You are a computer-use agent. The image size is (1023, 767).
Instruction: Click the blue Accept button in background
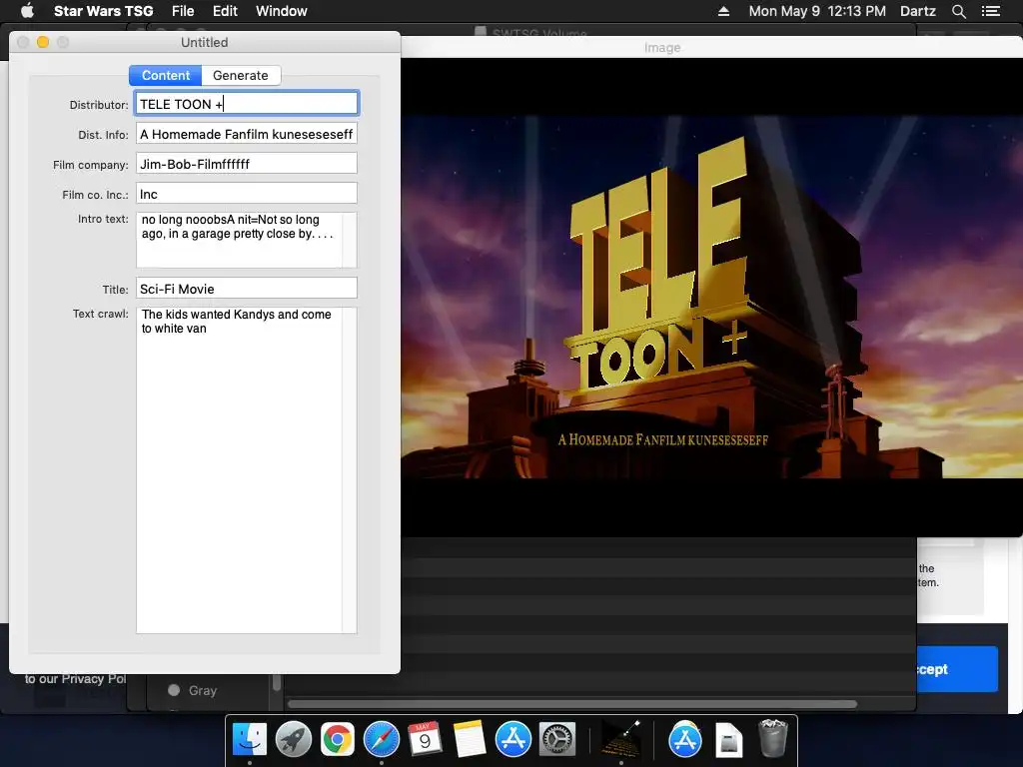point(956,668)
